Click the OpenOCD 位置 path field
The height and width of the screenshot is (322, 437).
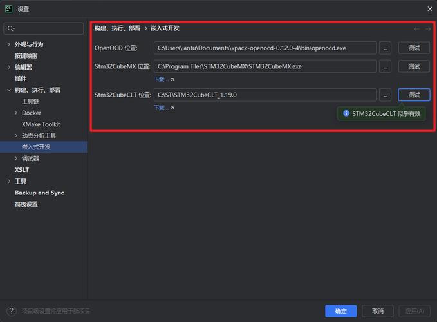click(x=265, y=48)
